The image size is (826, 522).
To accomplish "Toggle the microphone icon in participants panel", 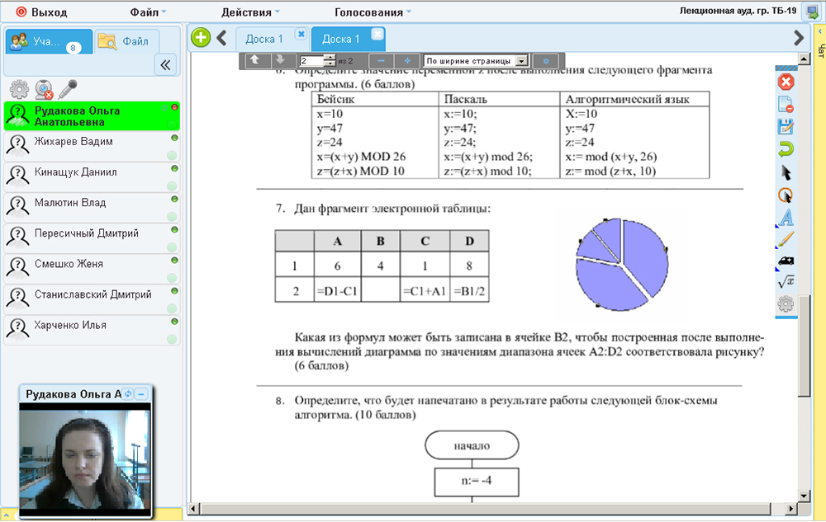I will pyautogui.click(x=69, y=89).
